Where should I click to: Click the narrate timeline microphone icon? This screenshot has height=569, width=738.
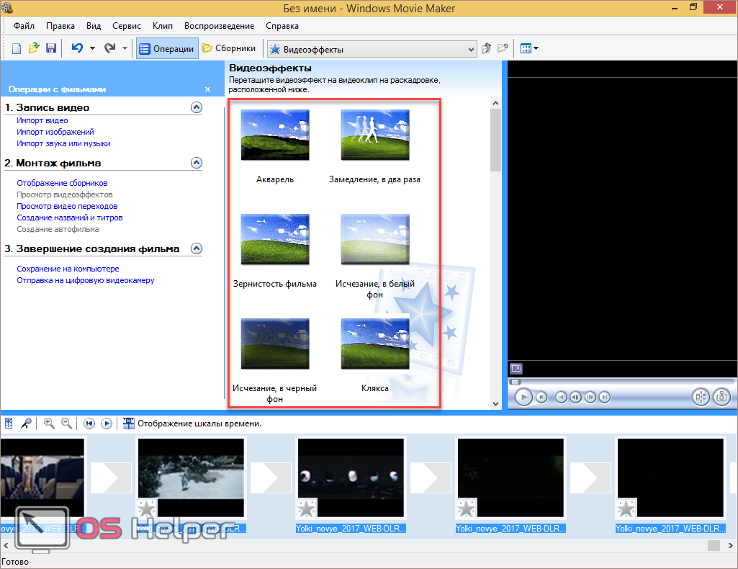pos(26,424)
